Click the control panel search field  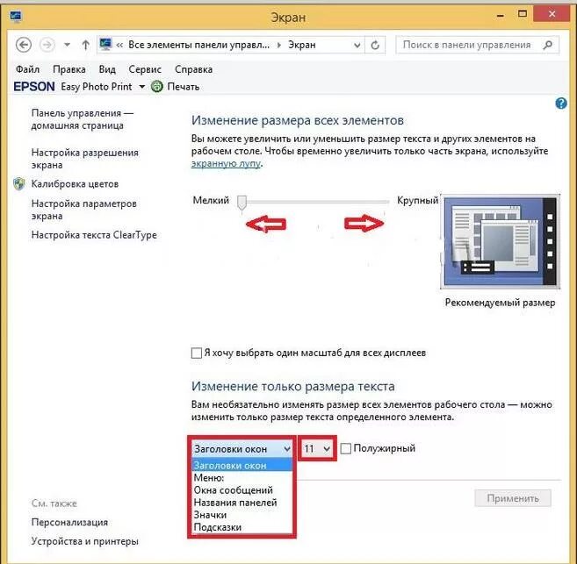pos(469,45)
